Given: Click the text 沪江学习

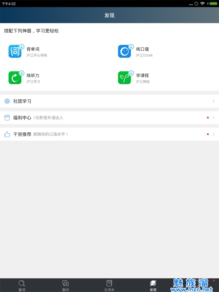Looking at the screenshot, I should [x=33, y=82].
